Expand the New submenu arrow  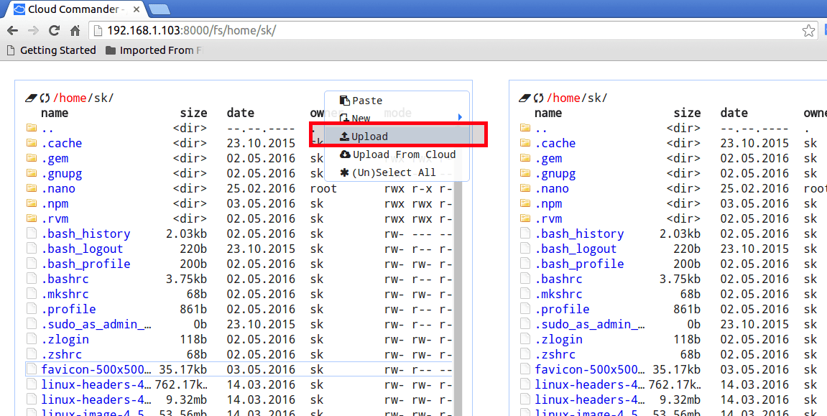tap(460, 118)
